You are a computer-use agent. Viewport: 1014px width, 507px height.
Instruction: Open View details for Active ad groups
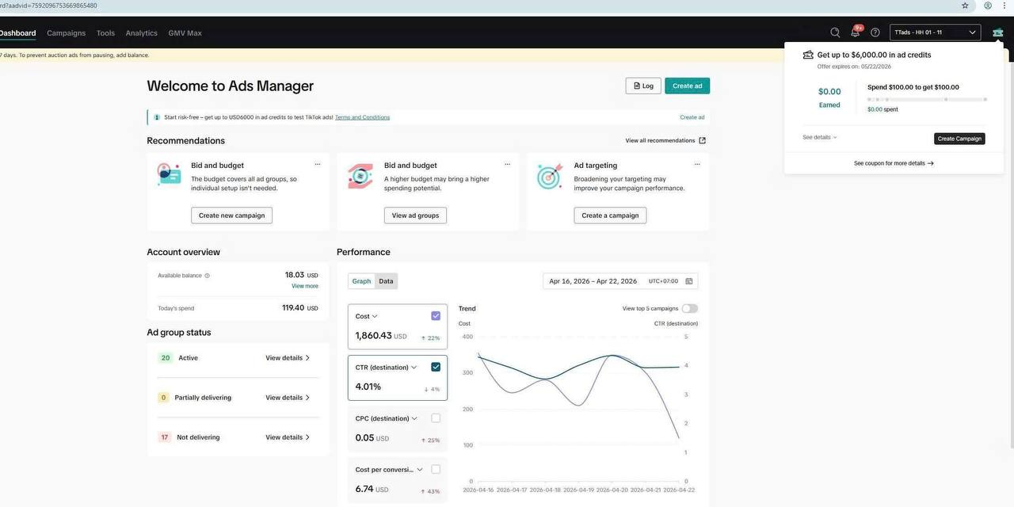coord(288,358)
